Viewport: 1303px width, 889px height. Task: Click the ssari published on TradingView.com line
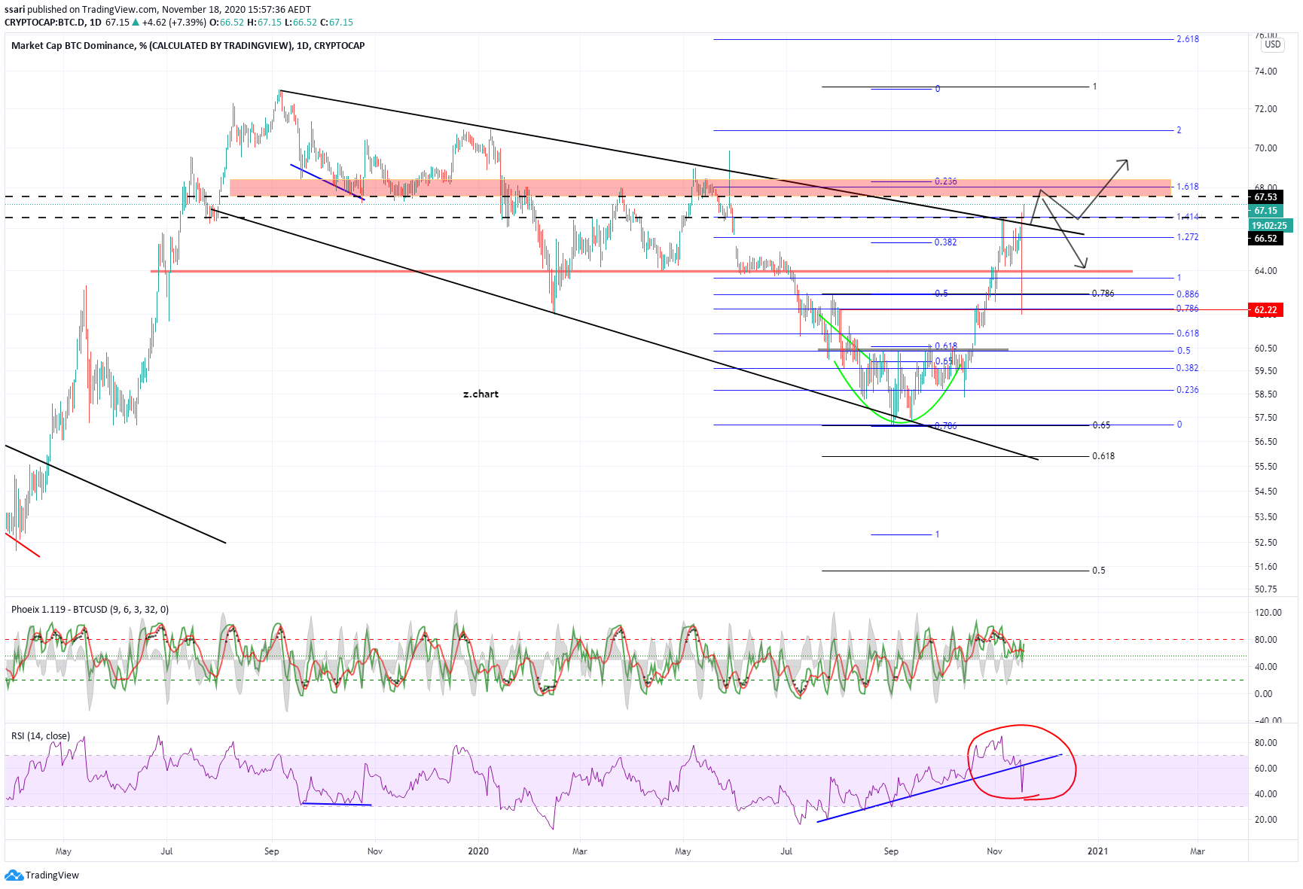(157, 10)
